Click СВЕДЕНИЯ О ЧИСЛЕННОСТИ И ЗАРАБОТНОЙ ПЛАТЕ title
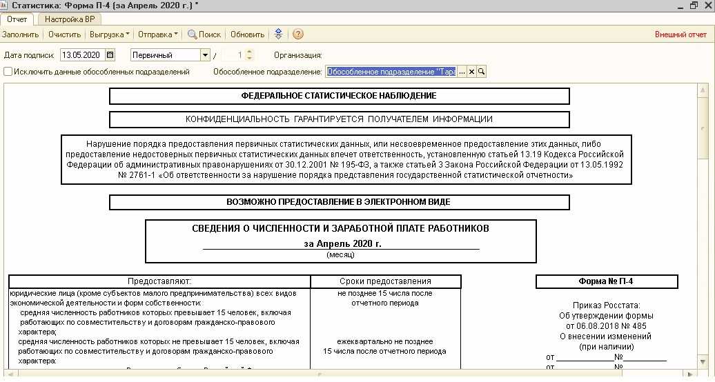 click(x=340, y=228)
